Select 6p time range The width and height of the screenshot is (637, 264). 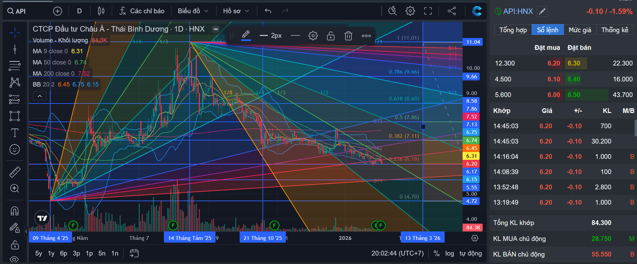64,253
